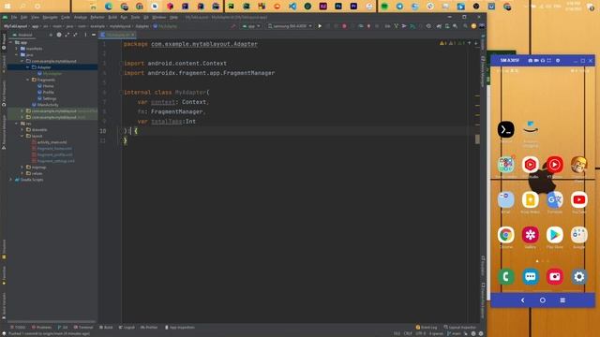Open the Gallery app on phone screen
This screenshot has height=337, width=600.
[x=530, y=235]
